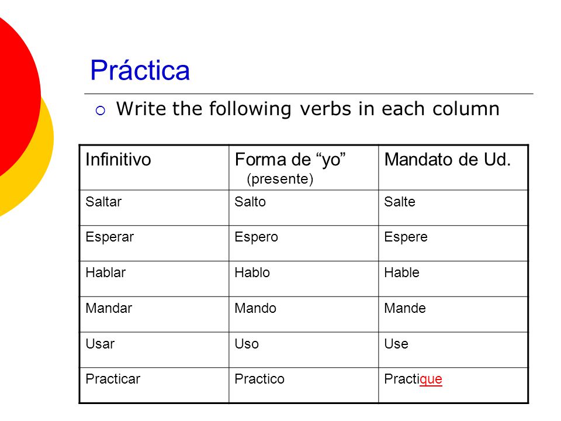Click the Saltar cell
This screenshot has width=561, height=421.
point(154,208)
